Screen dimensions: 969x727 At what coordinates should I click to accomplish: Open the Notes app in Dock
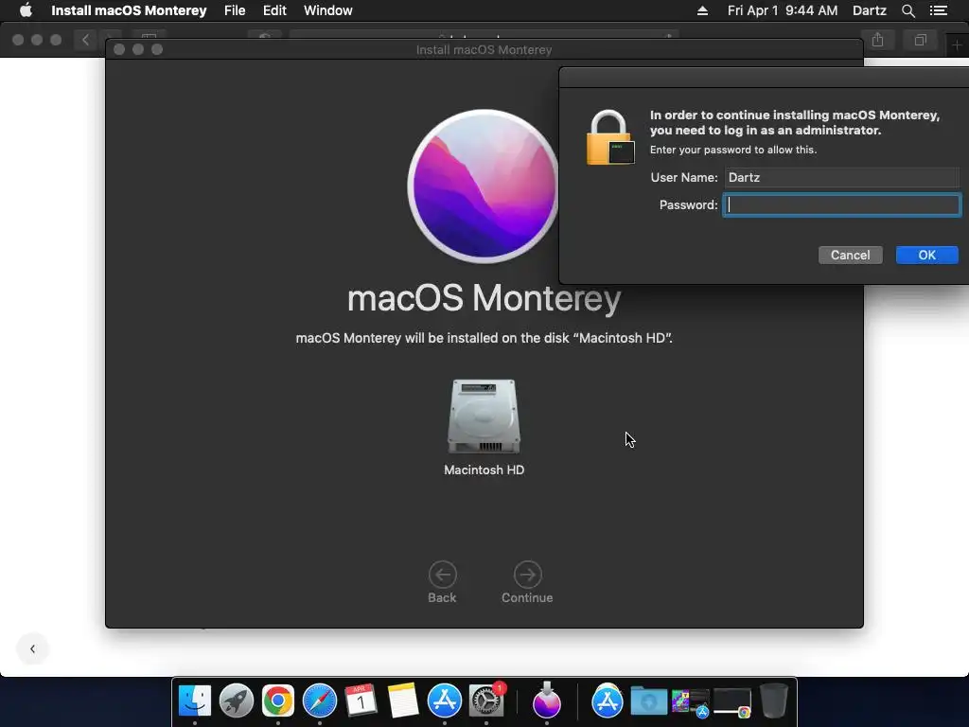click(403, 700)
